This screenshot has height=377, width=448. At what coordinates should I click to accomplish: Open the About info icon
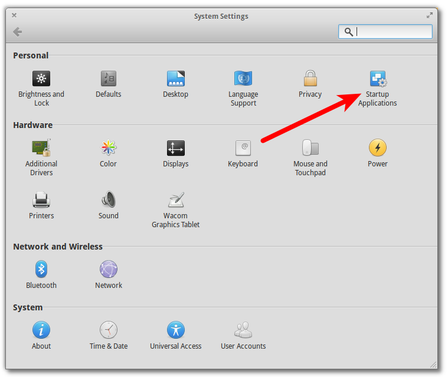(41, 330)
